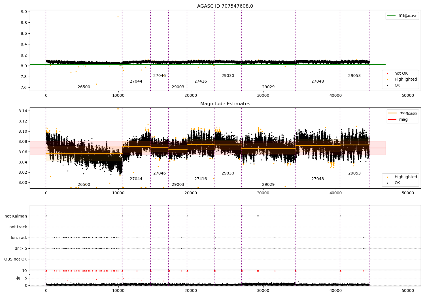Image resolution: width=425 pixels, height=297 pixels.
Task: Click the 'not Kalman' row label
Action: tap(16, 216)
